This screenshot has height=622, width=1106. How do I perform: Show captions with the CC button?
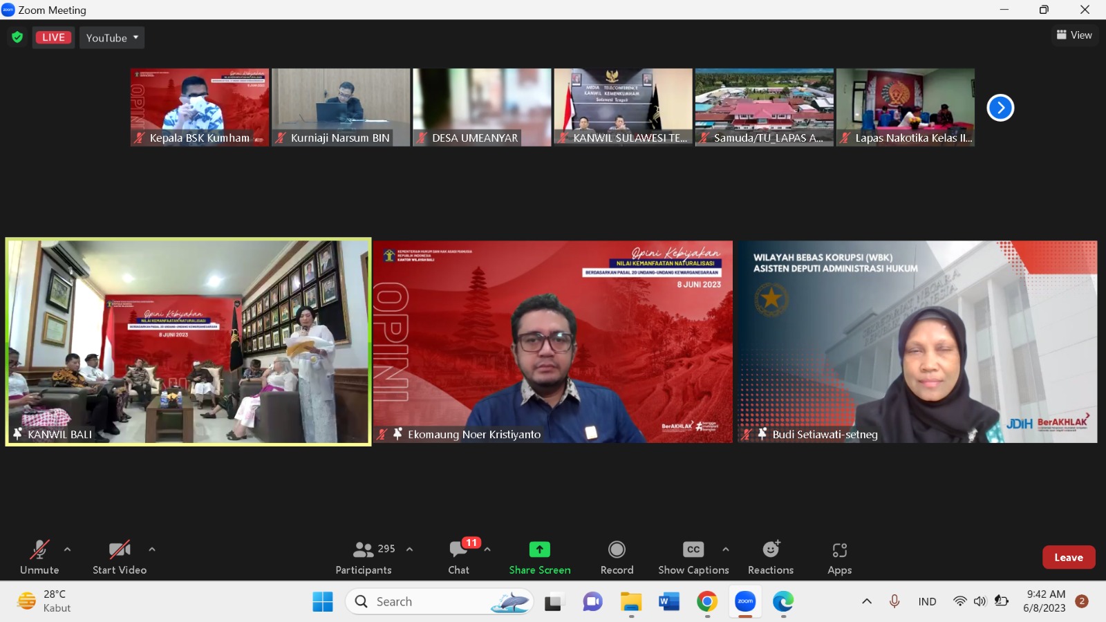(693, 557)
